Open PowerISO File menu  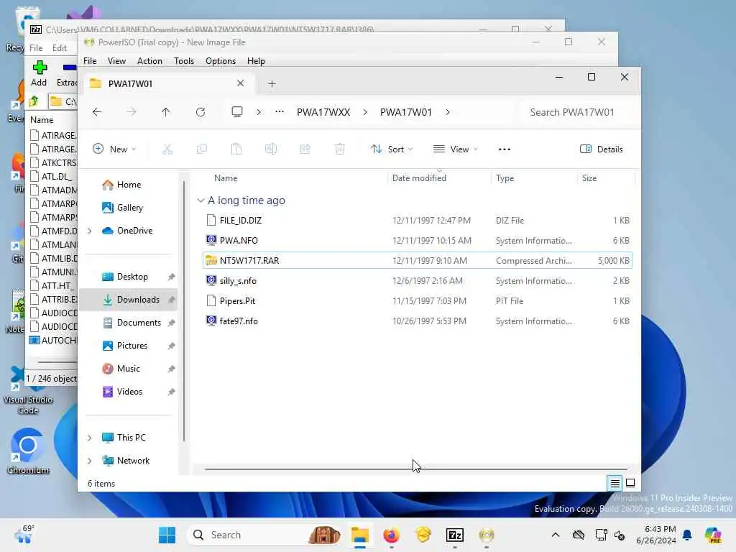[x=90, y=61]
